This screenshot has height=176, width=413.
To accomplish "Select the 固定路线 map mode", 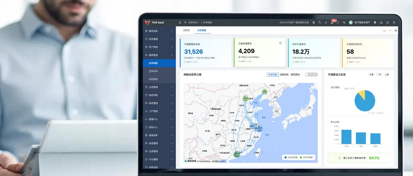I will click(295, 75).
